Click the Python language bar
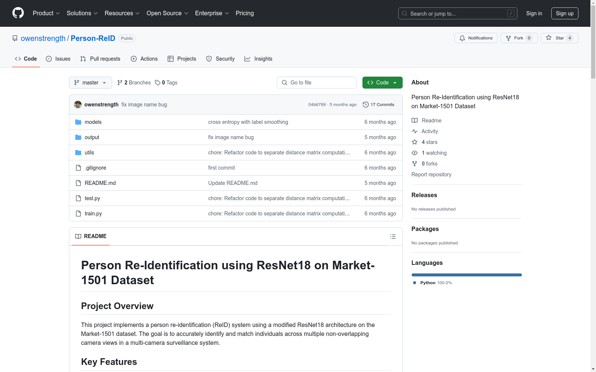This screenshot has width=596, height=372. click(467, 275)
